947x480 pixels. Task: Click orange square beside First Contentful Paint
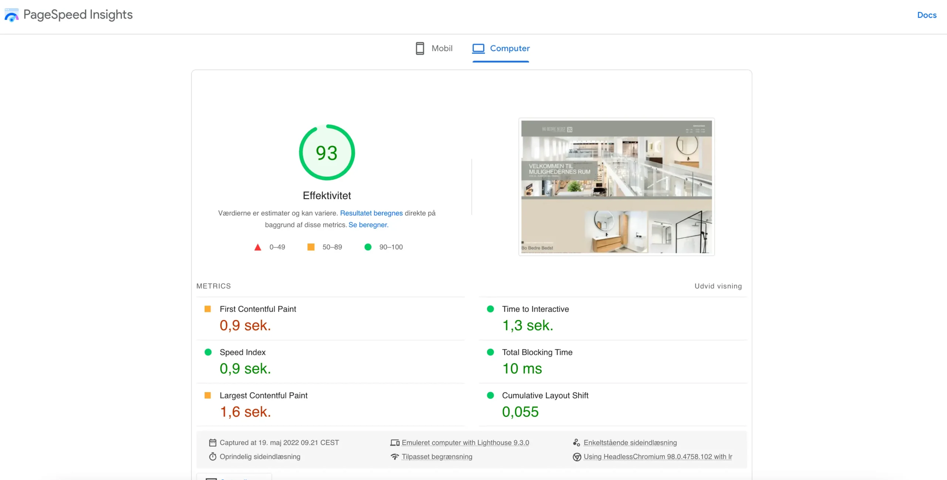208,309
